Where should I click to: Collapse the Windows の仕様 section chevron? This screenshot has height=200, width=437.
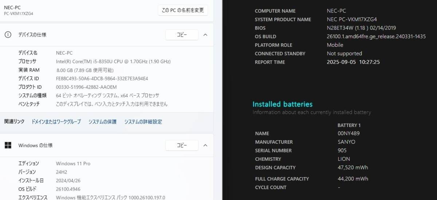(x=205, y=145)
